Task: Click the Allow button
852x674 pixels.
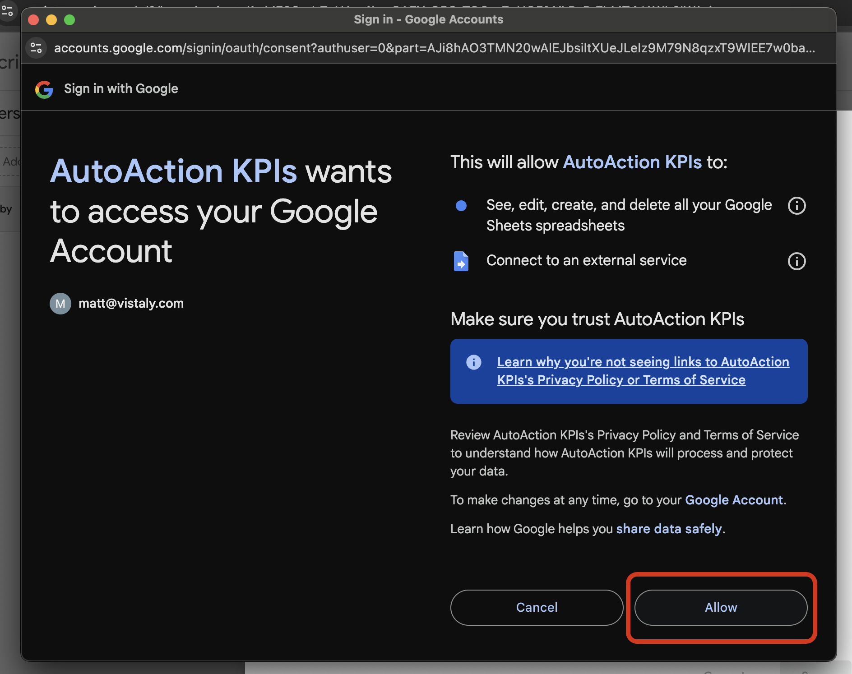Action: tap(721, 607)
